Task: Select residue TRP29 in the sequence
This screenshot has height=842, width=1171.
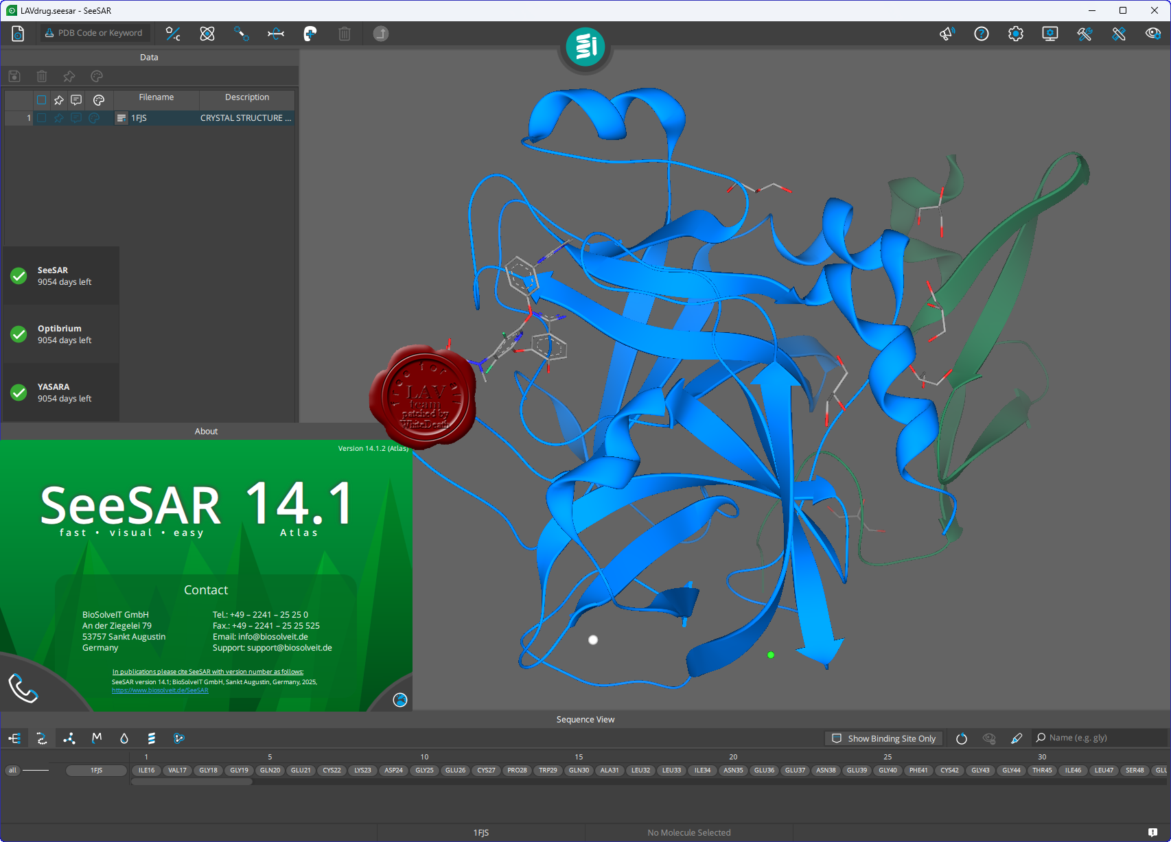Action: (x=548, y=770)
